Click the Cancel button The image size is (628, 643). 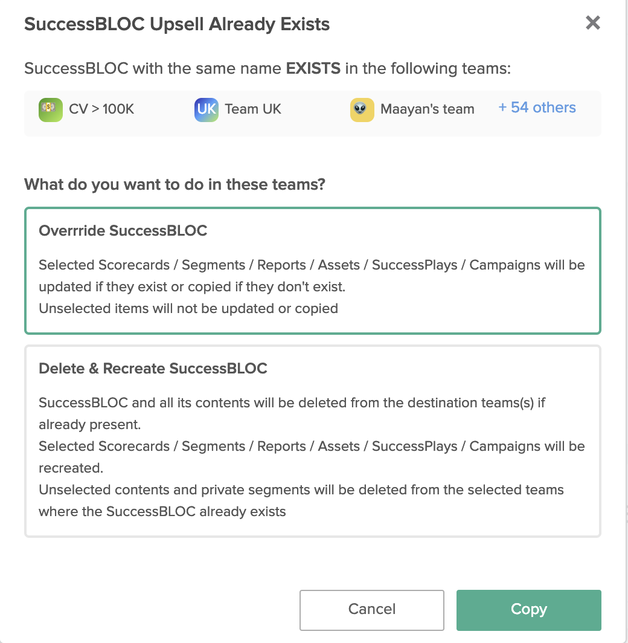[x=371, y=610]
